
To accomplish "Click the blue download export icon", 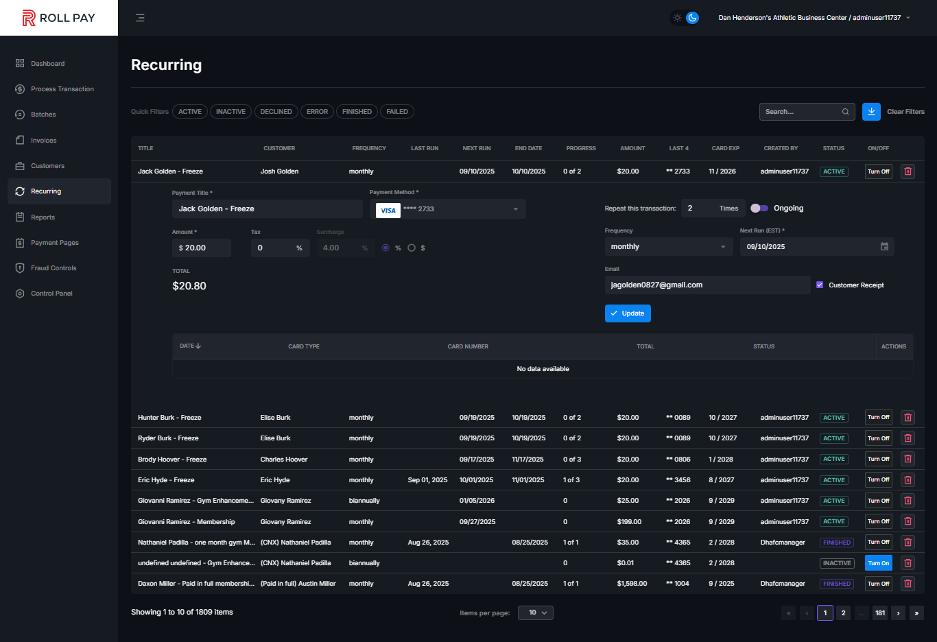I will (x=871, y=112).
